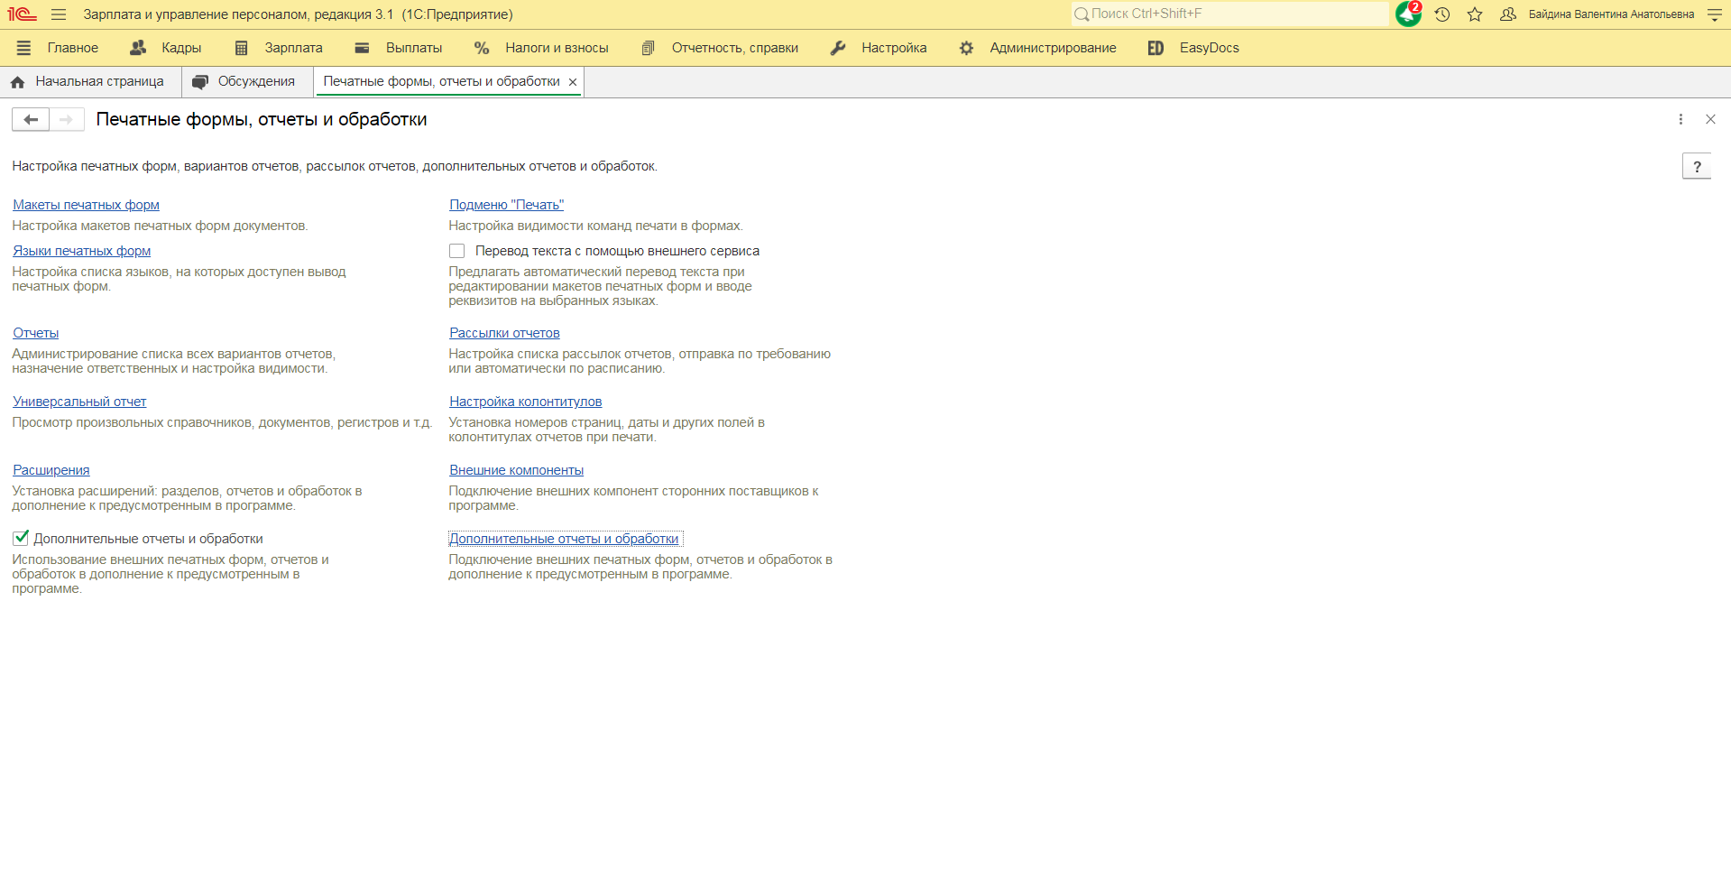The height and width of the screenshot is (869, 1731).
Task: Open the Универсальный отчет link
Action: [x=79, y=402]
